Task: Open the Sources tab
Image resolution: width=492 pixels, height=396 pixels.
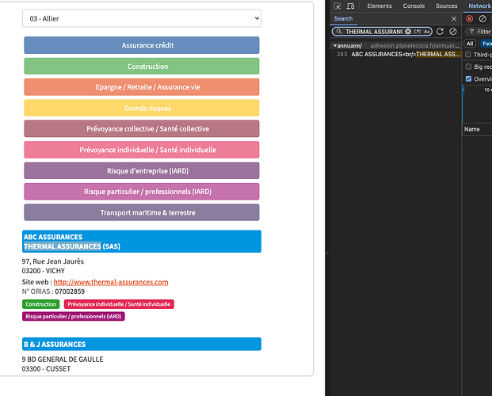Action: [446, 6]
